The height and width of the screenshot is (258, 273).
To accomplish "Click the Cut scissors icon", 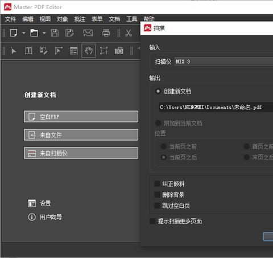I will click(x=129, y=33).
